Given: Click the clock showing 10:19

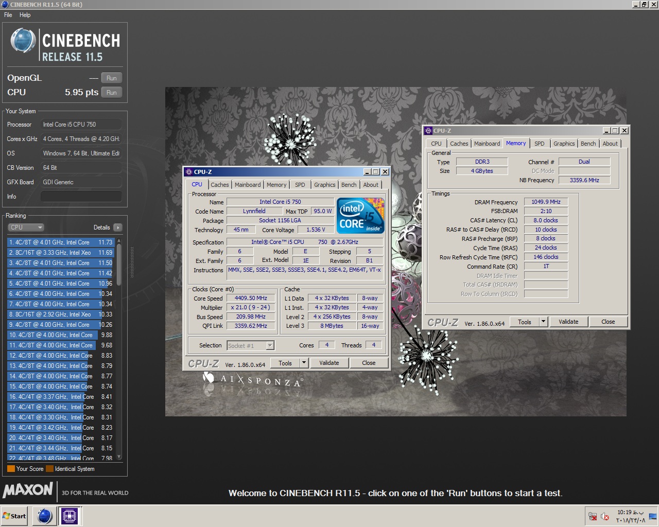Looking at the screenshot, I should tap(631, 512).
